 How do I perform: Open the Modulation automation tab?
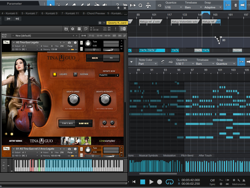(169, 155)
